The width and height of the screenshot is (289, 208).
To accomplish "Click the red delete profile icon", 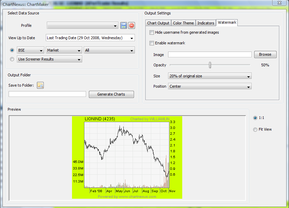I will click(132, 25).
